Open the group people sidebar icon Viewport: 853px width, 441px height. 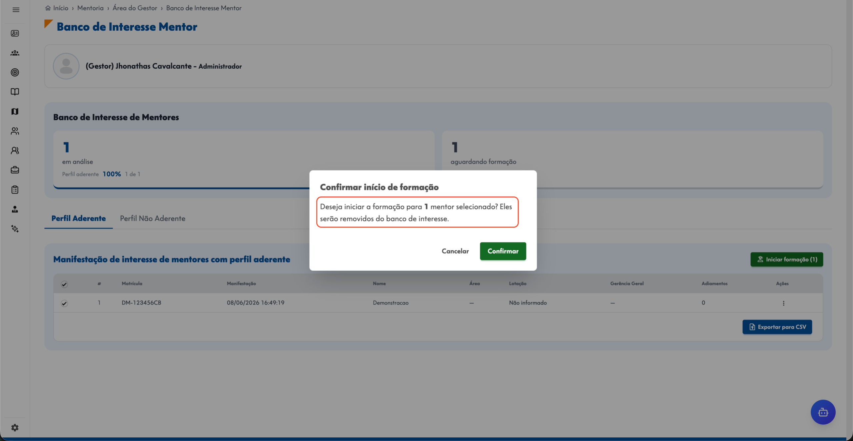click(15, 53)
